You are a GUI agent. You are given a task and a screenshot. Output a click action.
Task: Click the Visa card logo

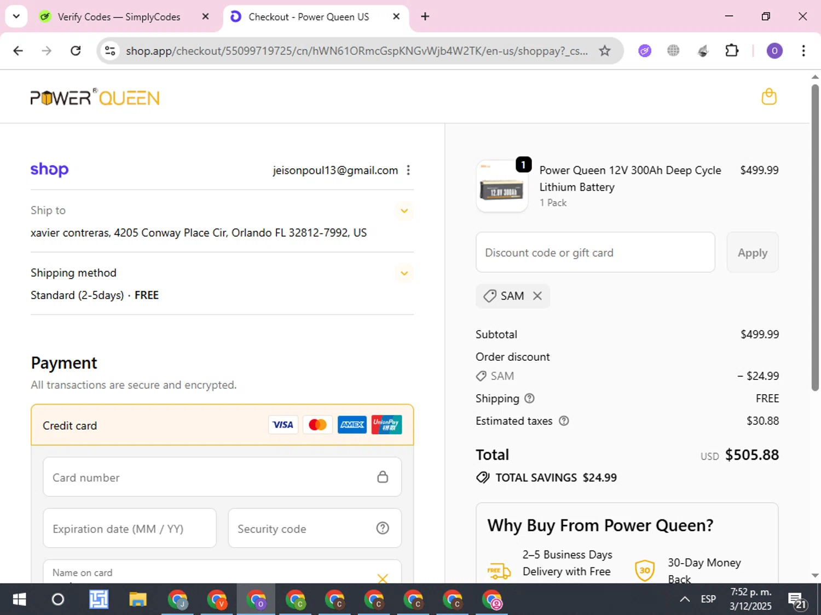[x=283, y=425]
